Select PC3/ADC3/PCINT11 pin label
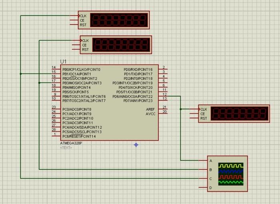The height and width of the screenshot is (204, 280). pos(78,123)
